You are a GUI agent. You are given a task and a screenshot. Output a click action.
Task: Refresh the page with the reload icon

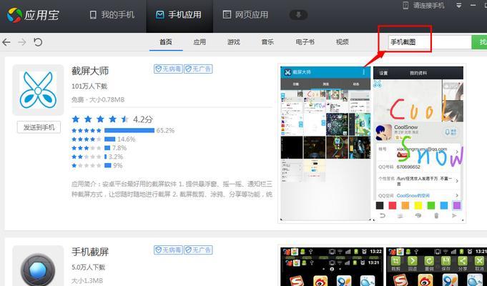tap(38, 42)
